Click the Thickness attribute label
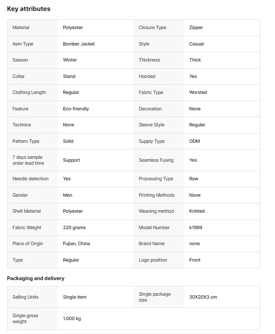 point(150,60)
